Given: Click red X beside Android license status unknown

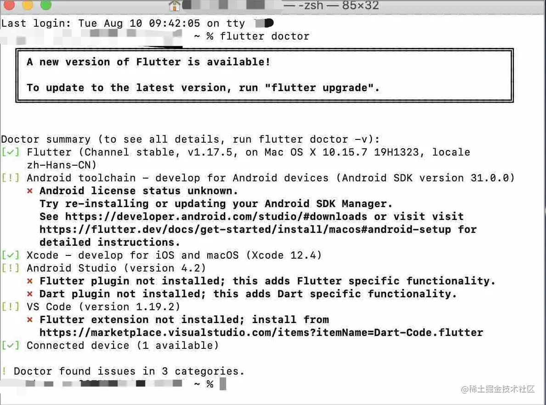Looking at the screenshot, I should [30, 191].
